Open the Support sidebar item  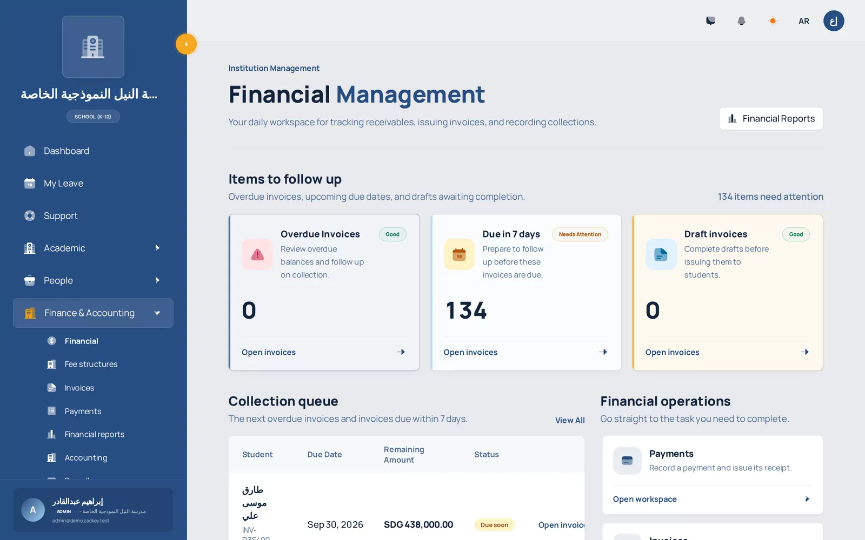(x=93, y=216)
